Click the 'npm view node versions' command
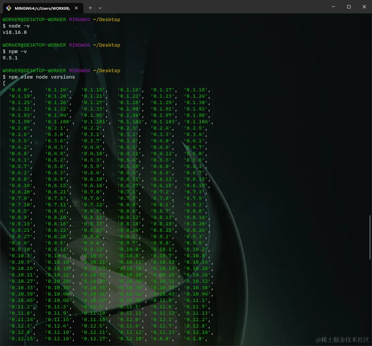This screenshot has width=372, height=346. coord(42,77)
